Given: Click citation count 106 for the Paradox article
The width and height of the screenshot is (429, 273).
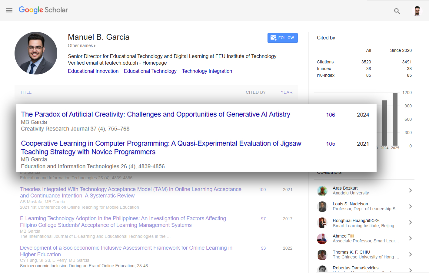Looking at the screenshot, I should [331, 115].
